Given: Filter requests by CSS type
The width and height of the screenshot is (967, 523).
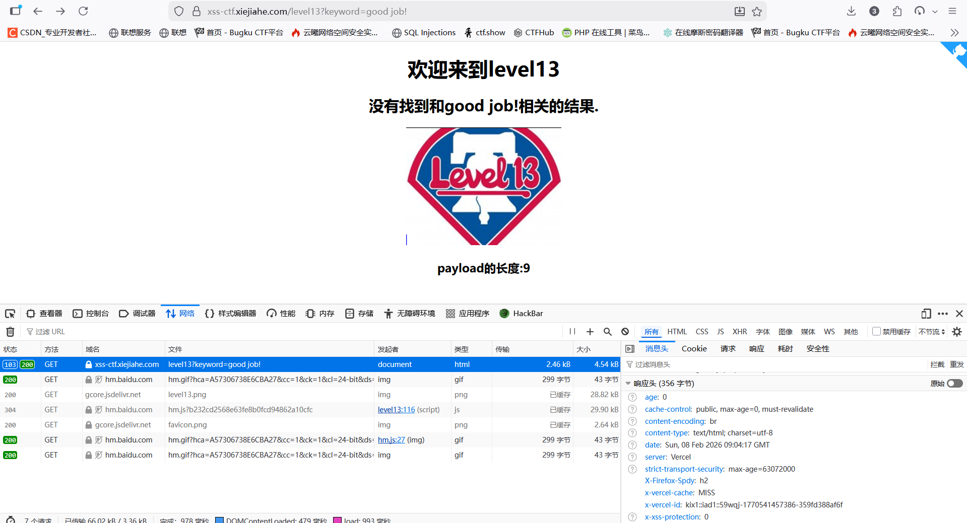Looking at the screenshot, I should pyautogui.click(x=702, y=332).
